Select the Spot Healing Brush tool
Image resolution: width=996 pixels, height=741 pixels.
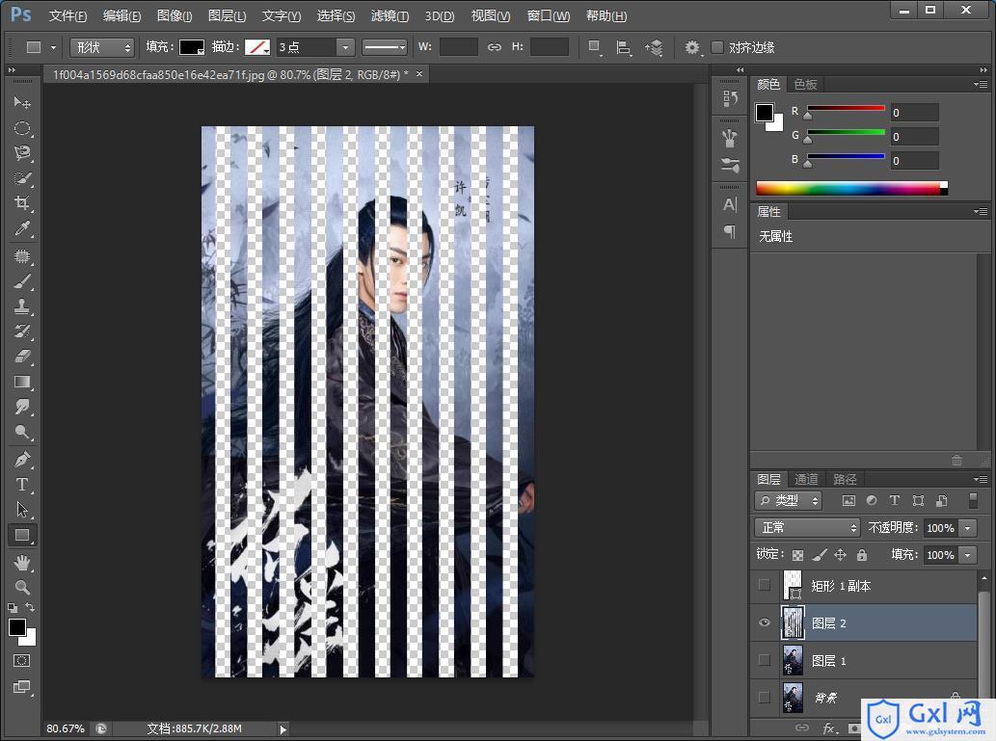(x=22, y=256)
